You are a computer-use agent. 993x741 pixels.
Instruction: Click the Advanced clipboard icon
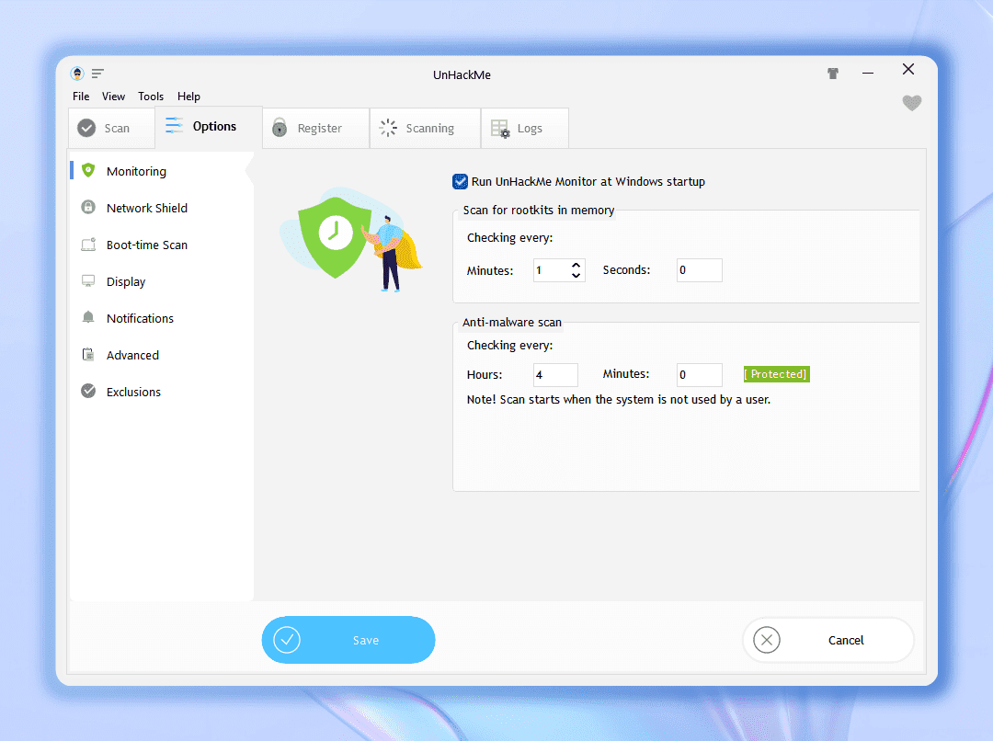(x=88, y=354)
